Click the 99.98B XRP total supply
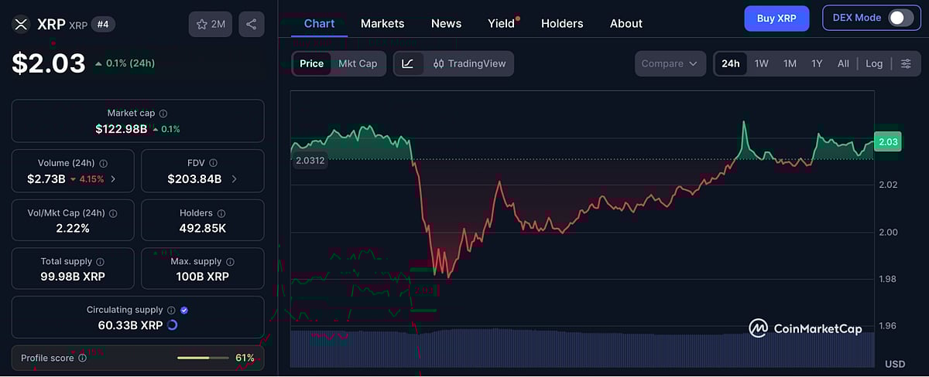 [x=73, y=277]
